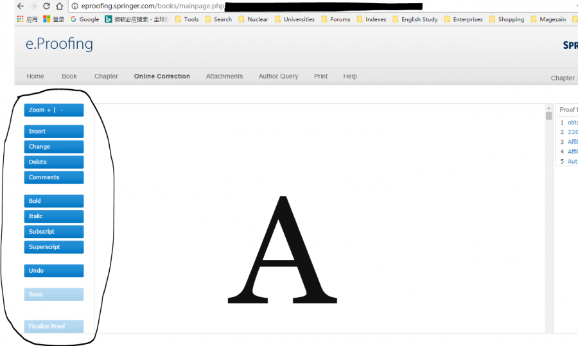The image size is (578, 346).
Task: Open the Book menu item
Action: coord(69,76)
